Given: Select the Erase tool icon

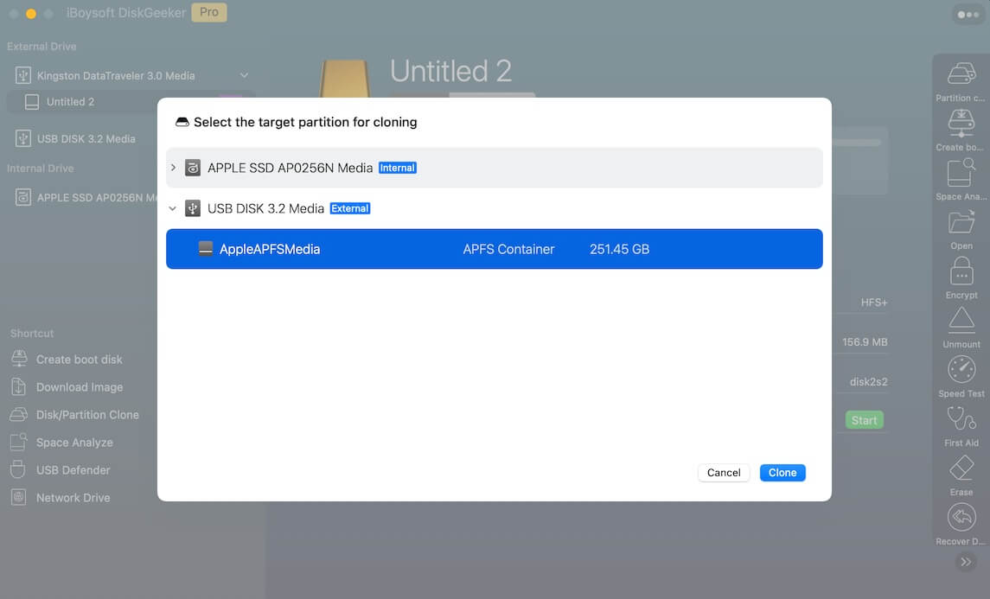Looking at the screenshot, I should pos(961,468).
